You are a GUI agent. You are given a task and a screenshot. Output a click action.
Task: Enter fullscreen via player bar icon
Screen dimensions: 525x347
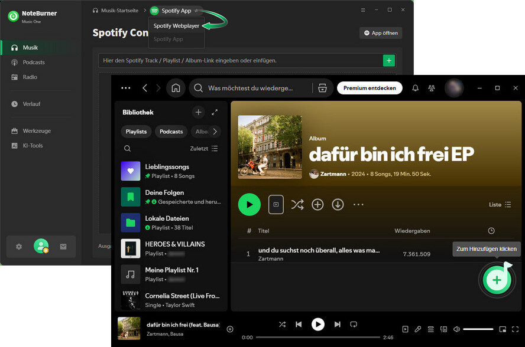pyautogui.click(x=516, y=329)
